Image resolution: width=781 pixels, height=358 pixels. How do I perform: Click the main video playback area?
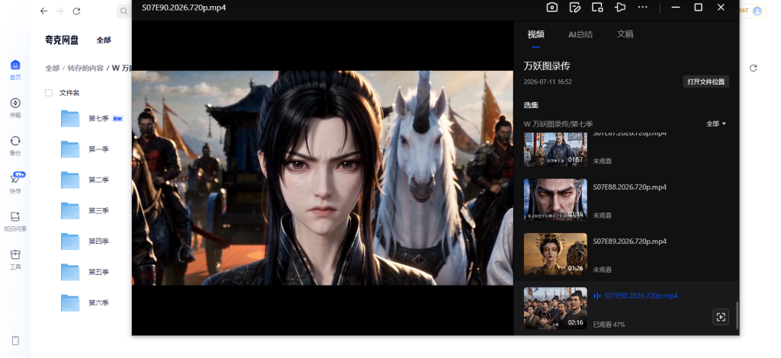323,177
